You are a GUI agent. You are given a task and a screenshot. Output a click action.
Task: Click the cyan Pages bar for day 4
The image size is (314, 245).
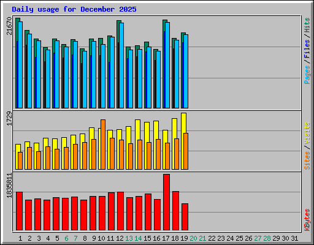pyautogui.click(x=48, y=79)
